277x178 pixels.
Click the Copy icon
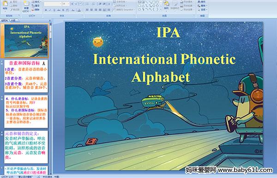[x=11, y=6]
